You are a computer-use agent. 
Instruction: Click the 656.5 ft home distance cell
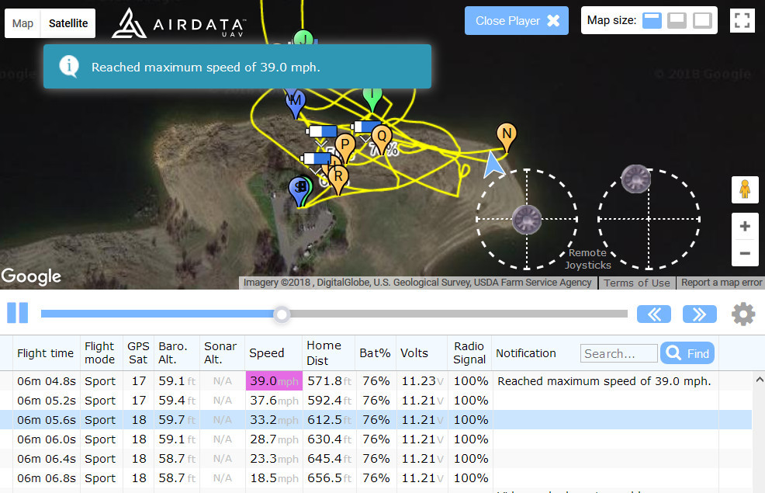click(x=329, y=478)
